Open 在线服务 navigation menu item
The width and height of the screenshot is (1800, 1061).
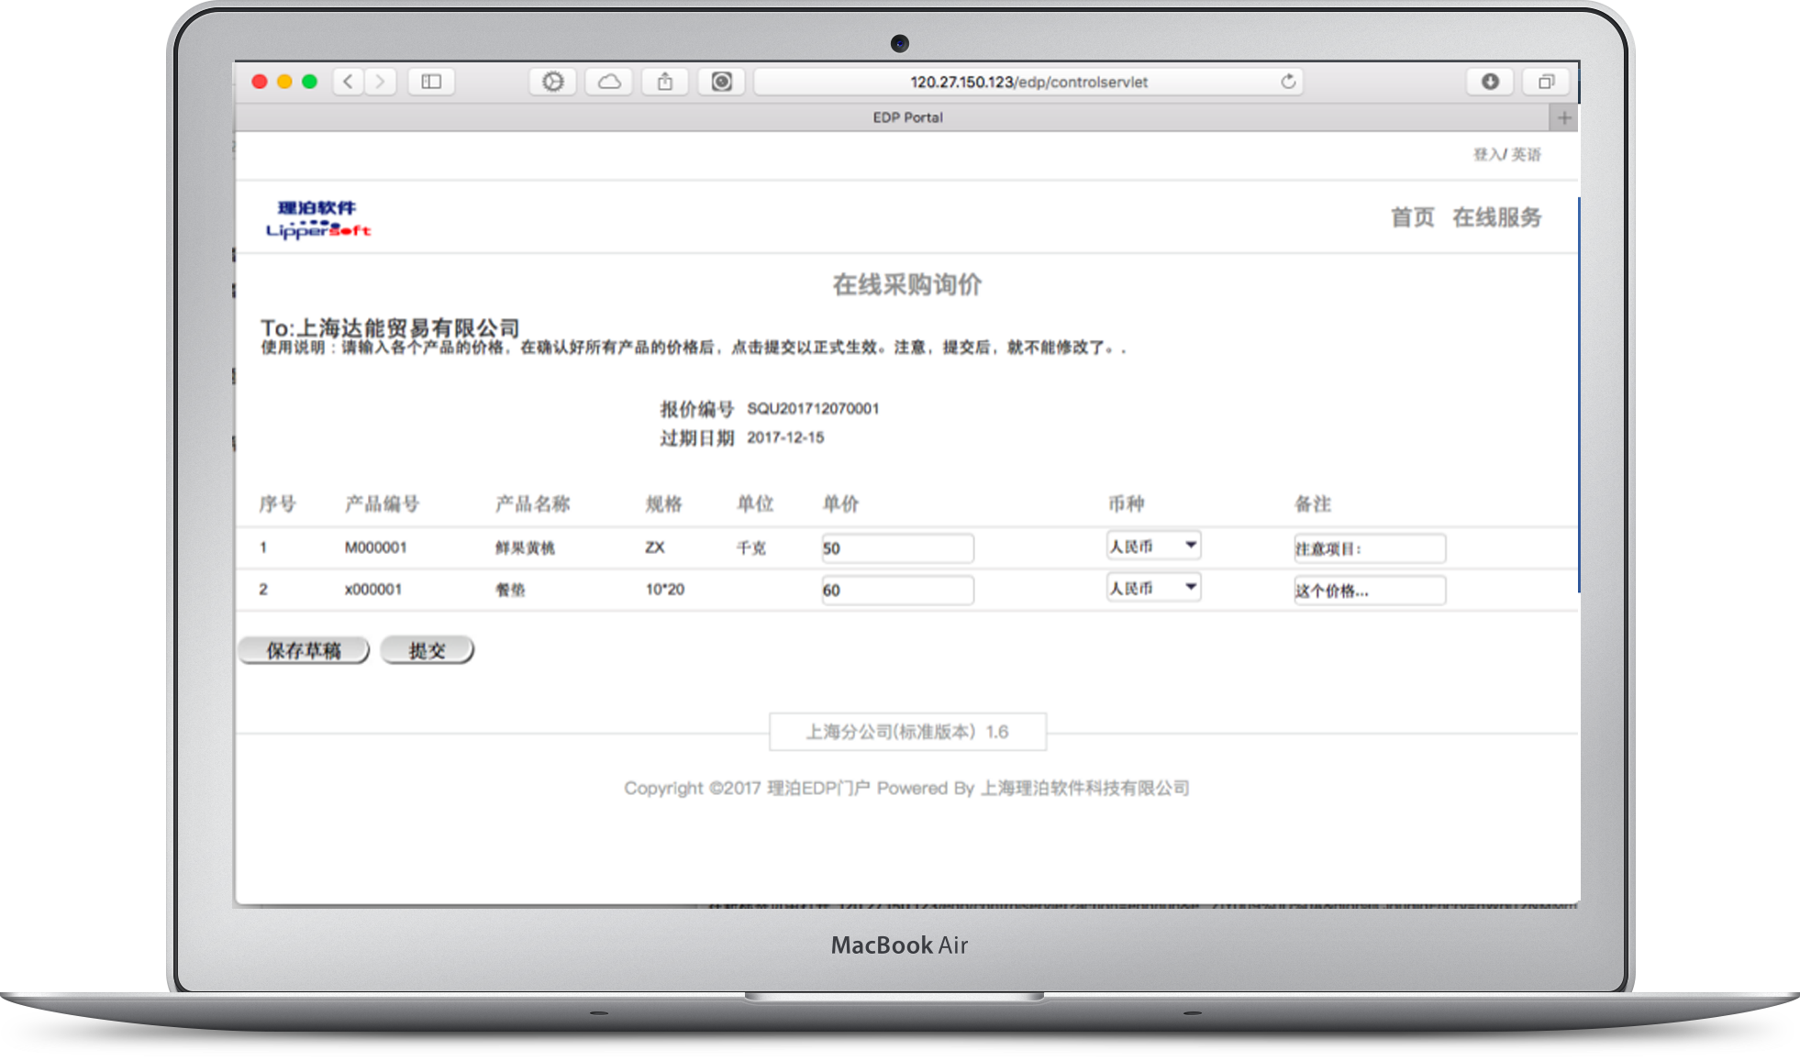pyautogui.click(x=1496, y=217)
